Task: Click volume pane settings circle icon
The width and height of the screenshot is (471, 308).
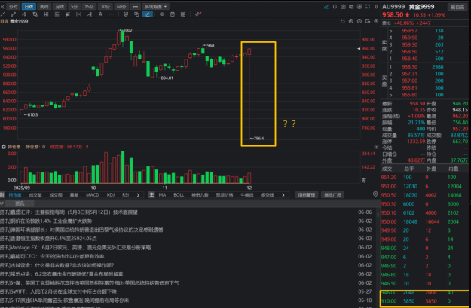Action: (376, 147)
